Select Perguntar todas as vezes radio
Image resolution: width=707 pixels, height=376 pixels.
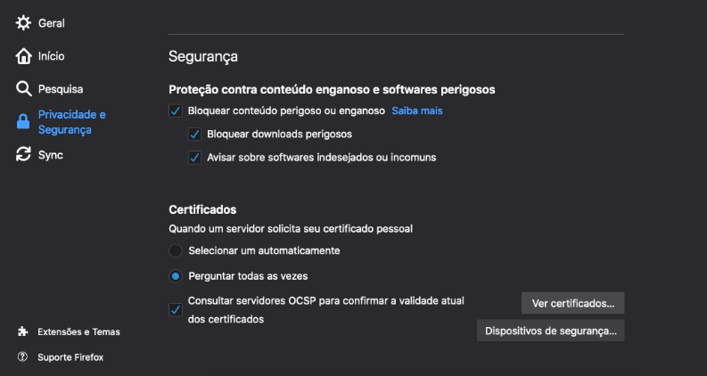click(176, 276)
